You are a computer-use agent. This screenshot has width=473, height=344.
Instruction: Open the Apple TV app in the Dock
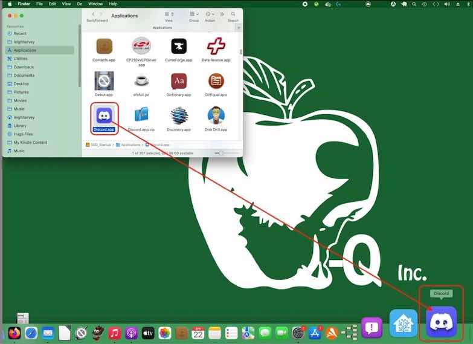(148, 333)
